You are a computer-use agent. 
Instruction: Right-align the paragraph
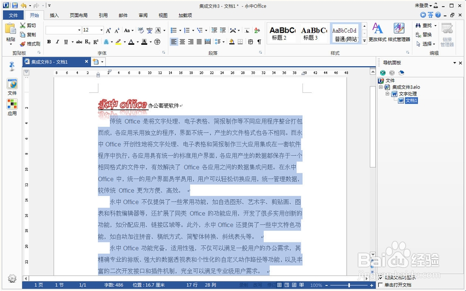[x=191, y=42]
